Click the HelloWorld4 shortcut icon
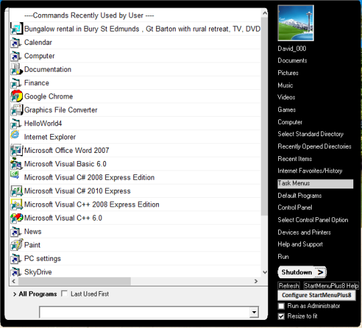 [16, 124]
